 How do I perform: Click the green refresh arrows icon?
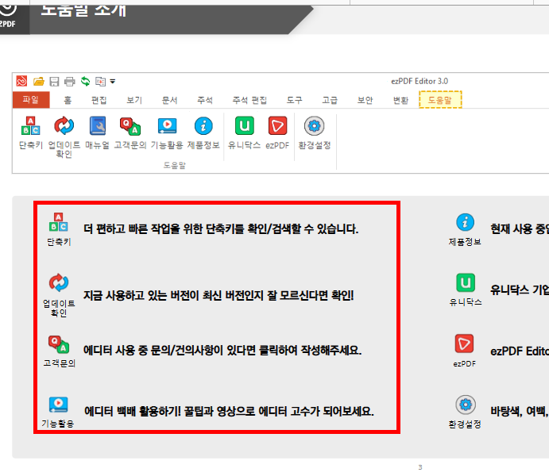click(86, 81)
